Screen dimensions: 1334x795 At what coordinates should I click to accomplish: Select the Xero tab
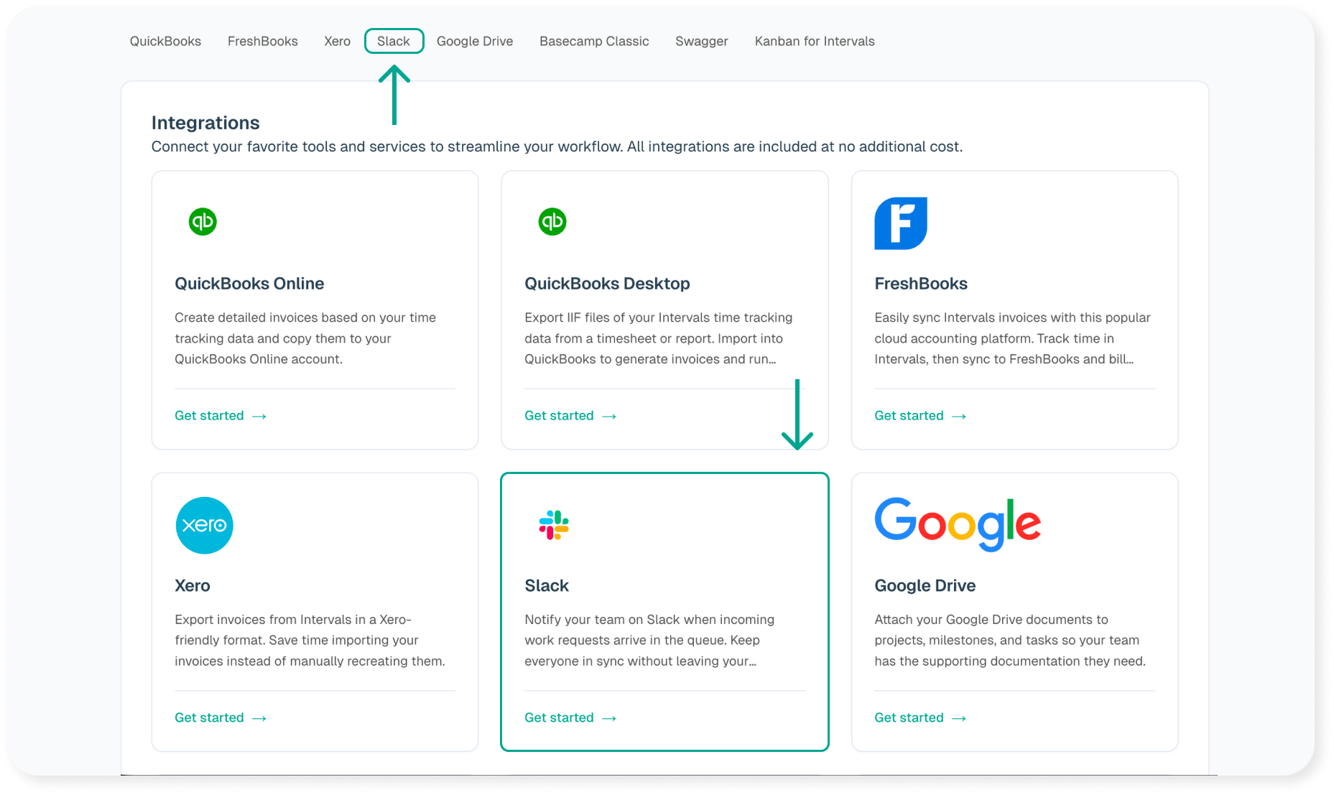point(337,42)
